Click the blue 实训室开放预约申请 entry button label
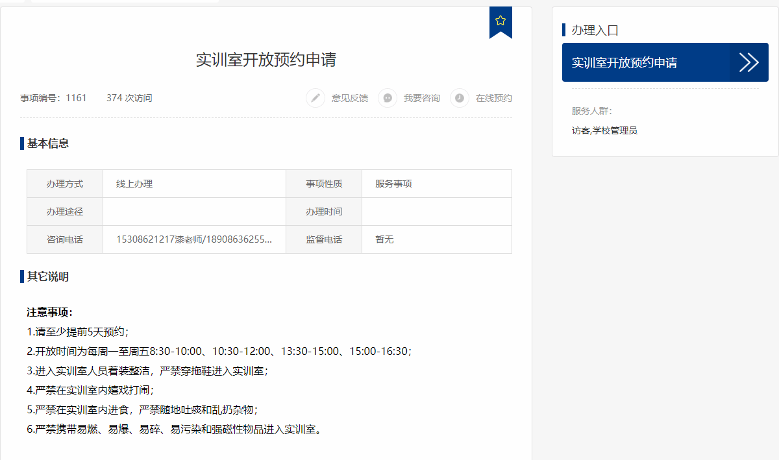Image resolution: width=779 pixels, height=460 pixels. [x=624, y=63]
